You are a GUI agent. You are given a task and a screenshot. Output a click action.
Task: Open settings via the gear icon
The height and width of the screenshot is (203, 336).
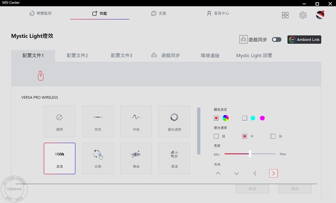[303, 15]
